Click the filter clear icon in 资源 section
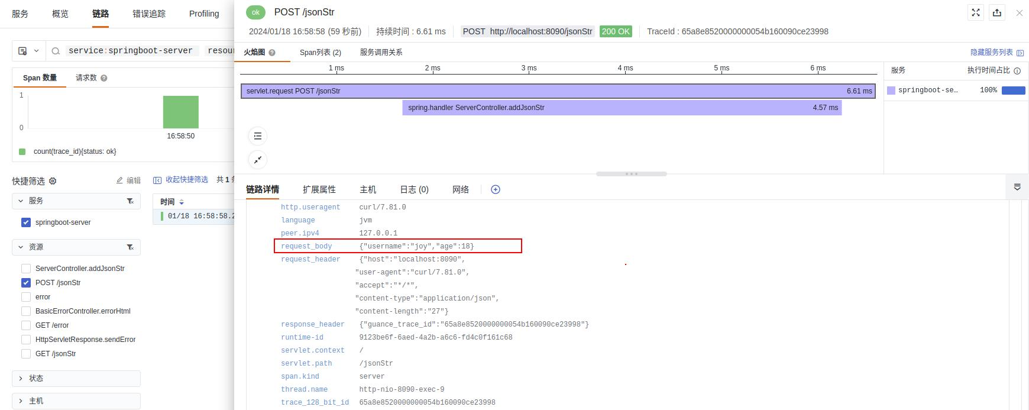Viewport: 1029px width, 410px height. point(130,247)
